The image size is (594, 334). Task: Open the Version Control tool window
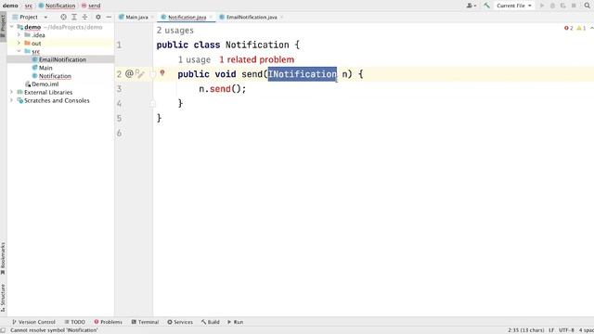pyautogui.click(x=33, y=322)
